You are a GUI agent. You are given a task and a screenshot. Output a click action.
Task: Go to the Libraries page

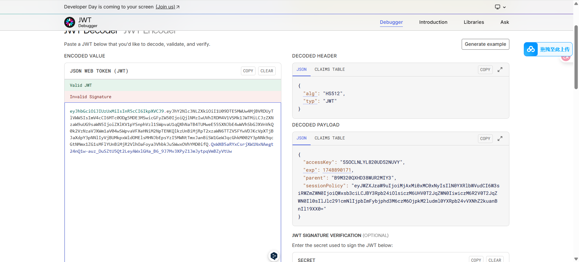point(473,22)
